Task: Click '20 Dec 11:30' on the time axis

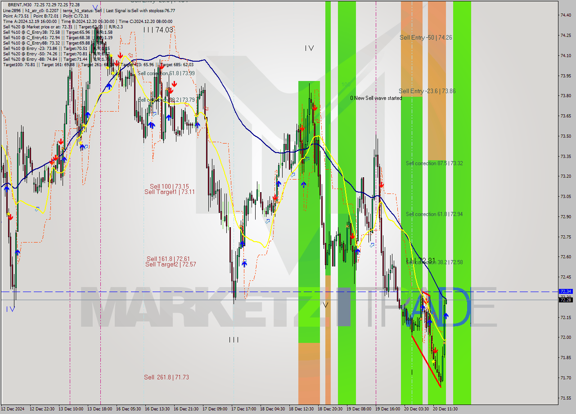Action: click(445, 409)
